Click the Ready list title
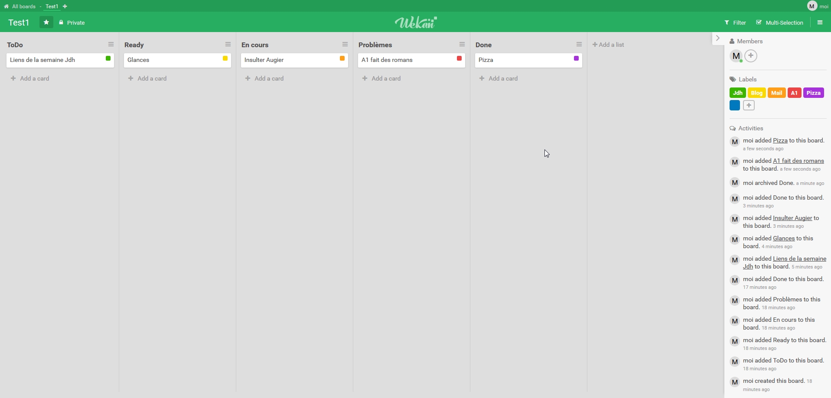 pos(134,45)
